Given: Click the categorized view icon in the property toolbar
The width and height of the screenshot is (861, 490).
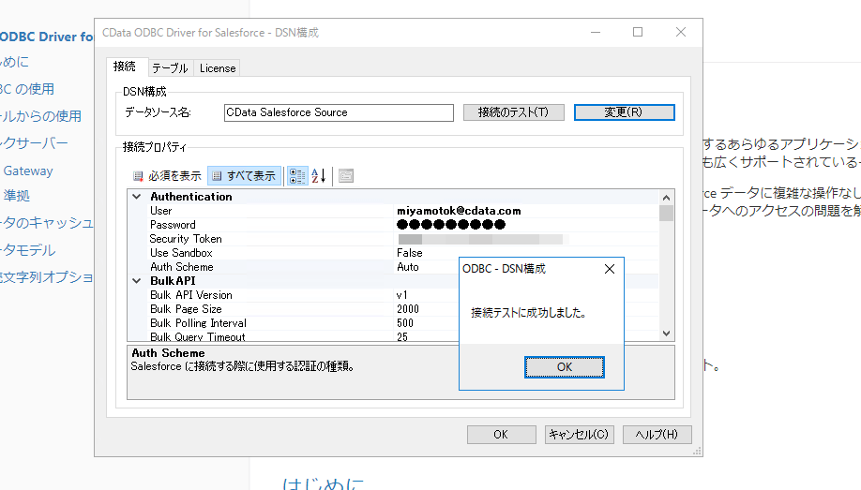Looking at the screenshot, I should (x=297, y=176).
